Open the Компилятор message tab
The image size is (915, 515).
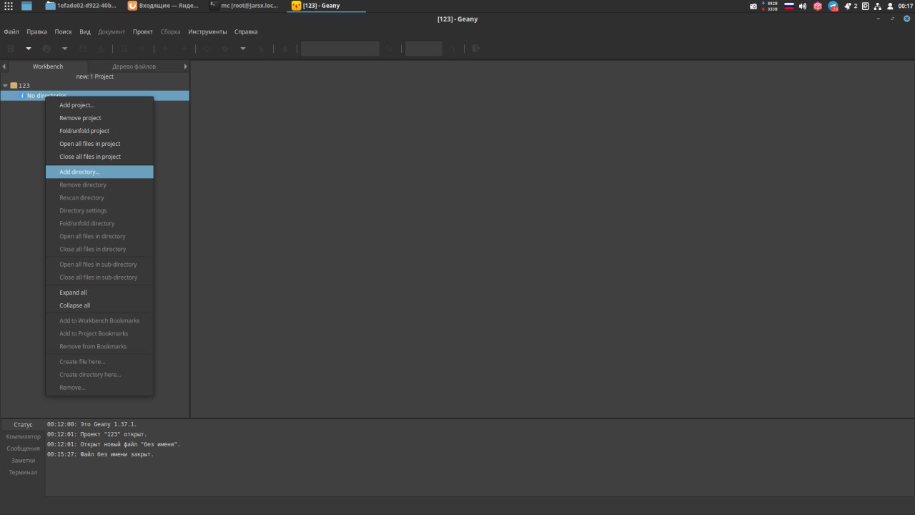[23, 436]
